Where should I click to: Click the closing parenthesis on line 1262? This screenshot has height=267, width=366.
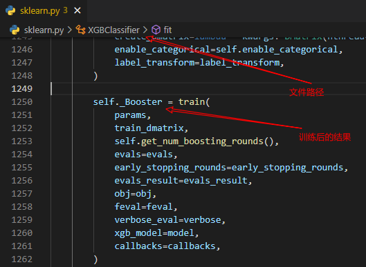tap(95, 259)
